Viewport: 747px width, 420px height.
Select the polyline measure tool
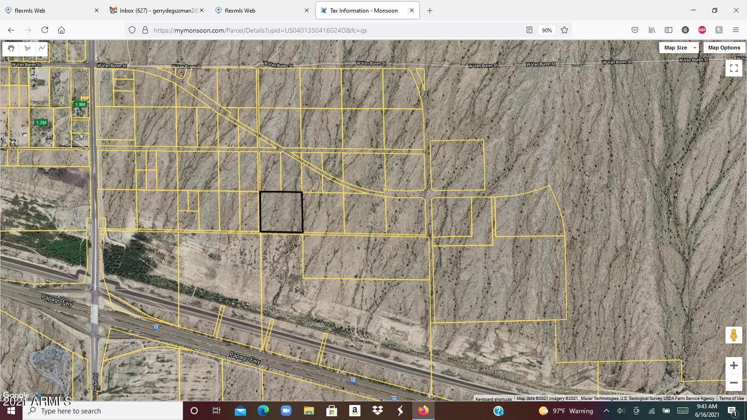point(42,49)
